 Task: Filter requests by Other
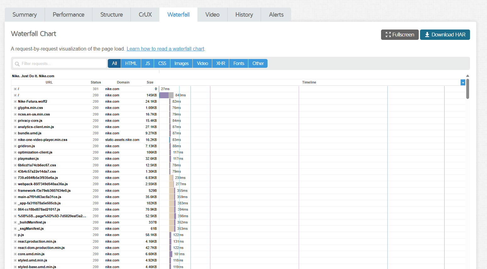coord(258,63)
